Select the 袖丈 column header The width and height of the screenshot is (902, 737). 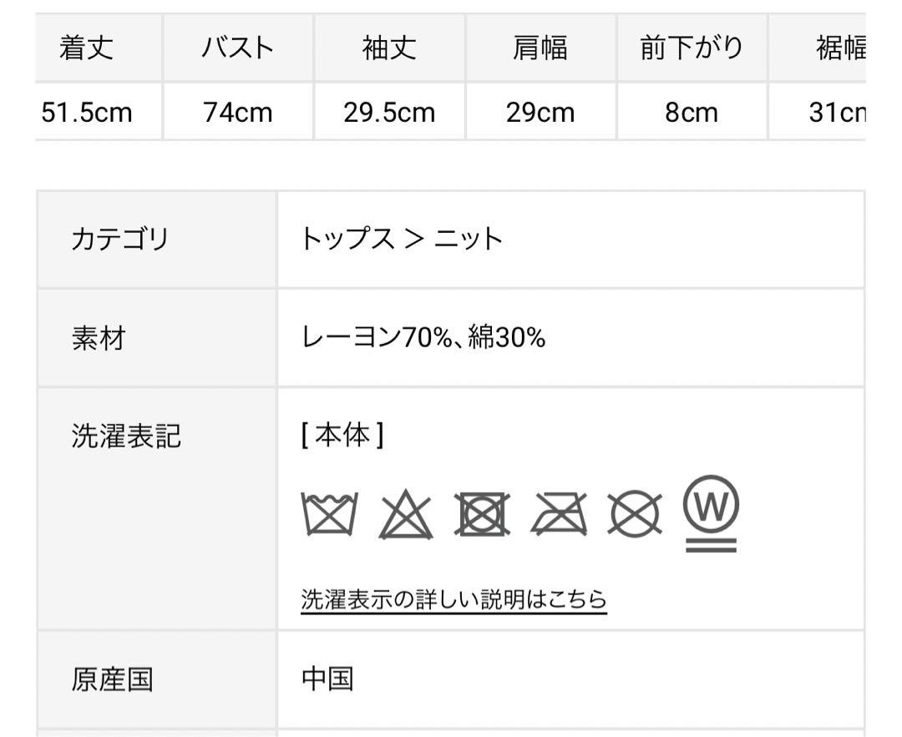click(x=389, y=47)
